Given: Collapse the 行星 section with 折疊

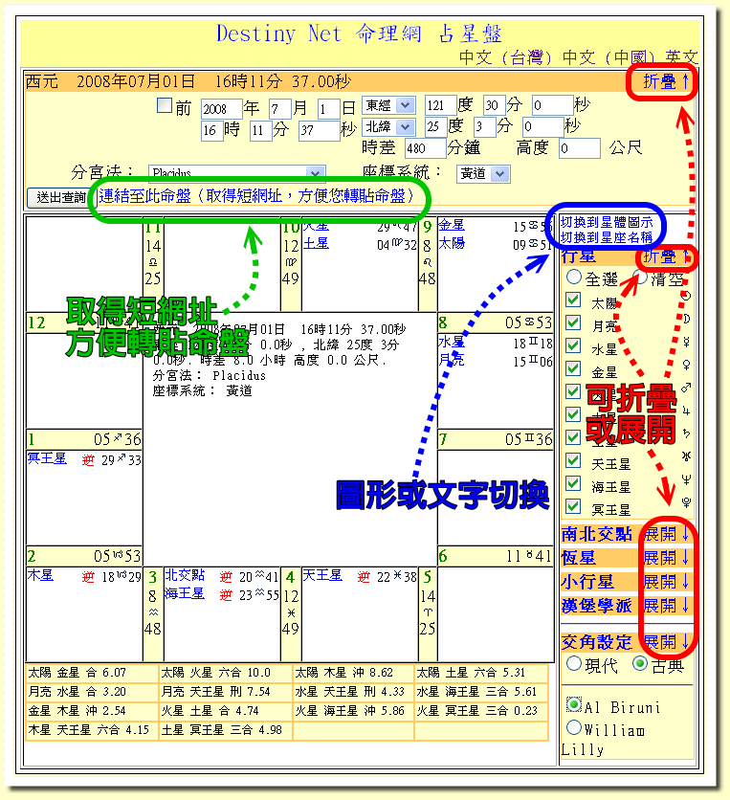Looking at the screenshot, I should 666,256.
